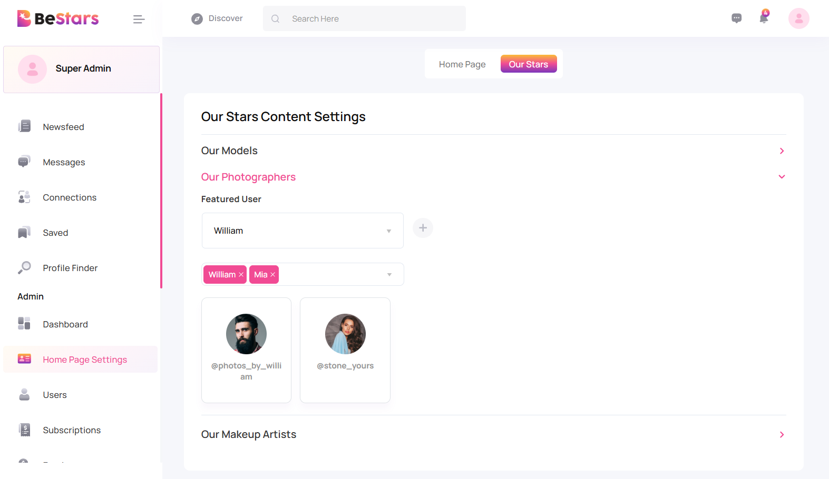
Task: Open the Saved items section
Action: [x=55, y=232]
